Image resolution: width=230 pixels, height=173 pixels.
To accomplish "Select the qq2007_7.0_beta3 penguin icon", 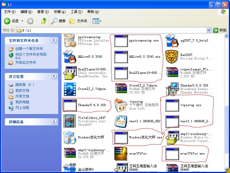I will pyautogui.click(x=172, y=40).
